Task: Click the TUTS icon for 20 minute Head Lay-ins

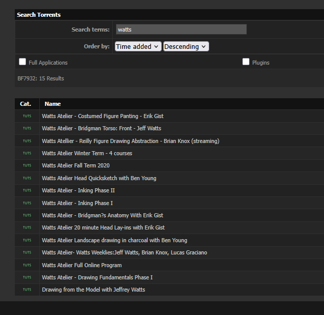Action: tap(27, 227)
